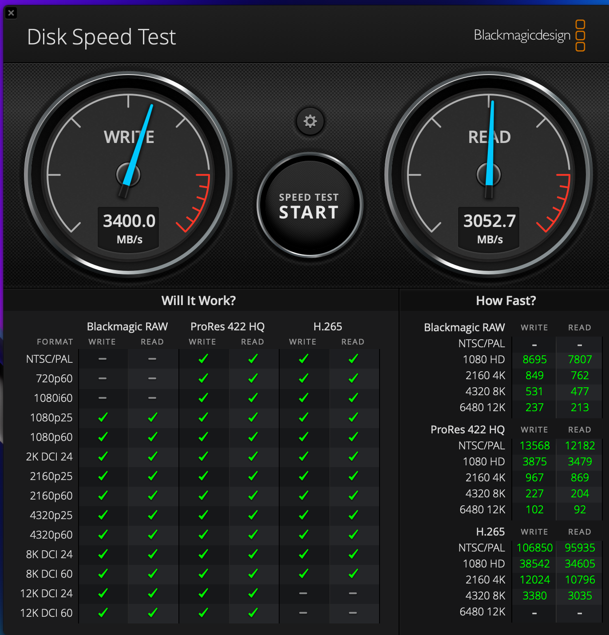Click the H.265 1080 HD read value 34605
609x635 pixels.
(x=580, y=564)
